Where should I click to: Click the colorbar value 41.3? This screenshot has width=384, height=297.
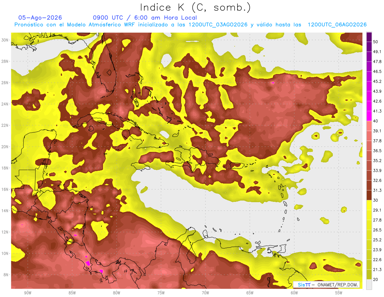pos(378,111)
